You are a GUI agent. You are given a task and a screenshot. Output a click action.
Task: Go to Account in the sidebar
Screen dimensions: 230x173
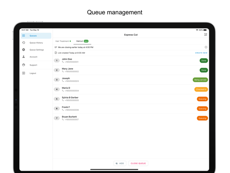(x=36, y=57)
